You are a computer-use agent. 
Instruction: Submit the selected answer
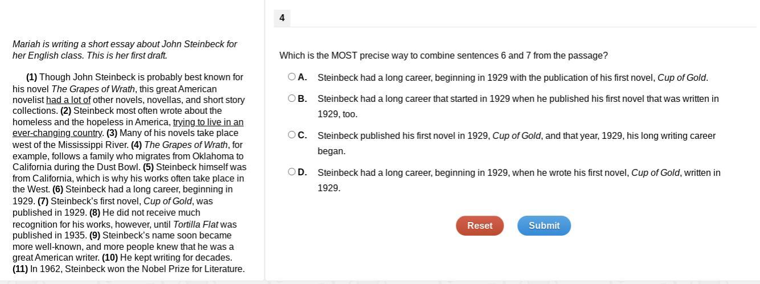[x=544, y=225]
